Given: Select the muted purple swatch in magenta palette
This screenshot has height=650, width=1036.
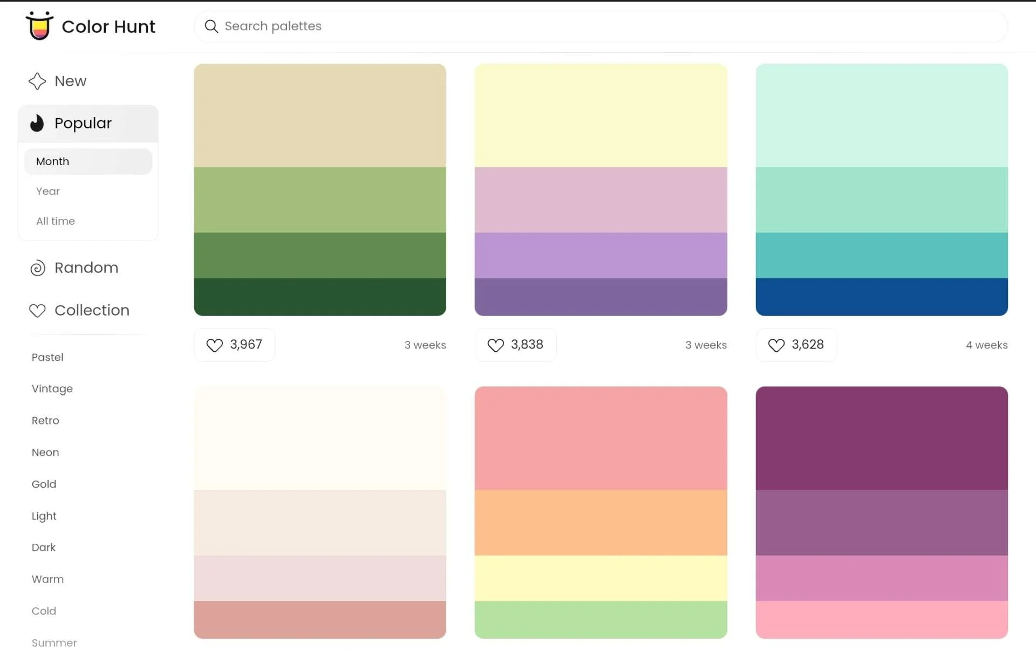Looking at the screenshot, I should [x=882, y=523].
